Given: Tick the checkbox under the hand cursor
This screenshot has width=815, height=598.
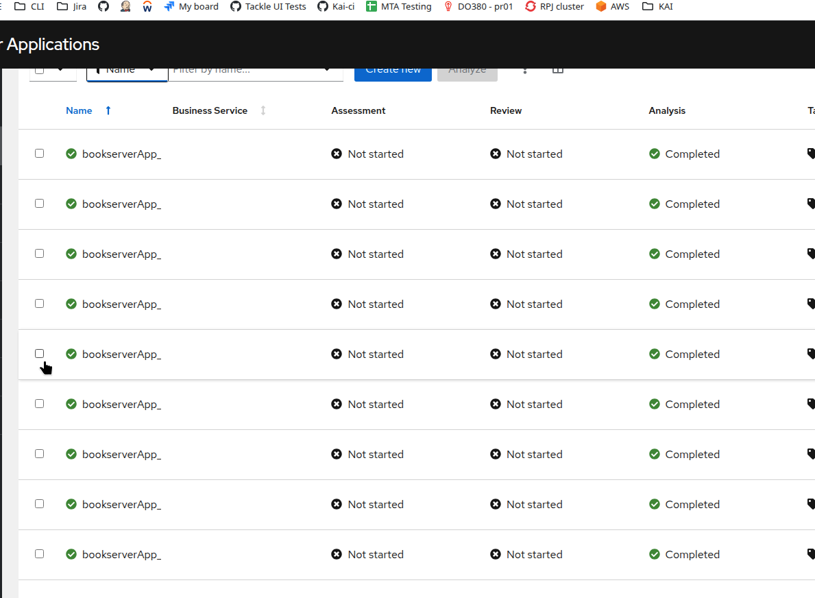Looking at the screenshot, I should coord(40,354).
